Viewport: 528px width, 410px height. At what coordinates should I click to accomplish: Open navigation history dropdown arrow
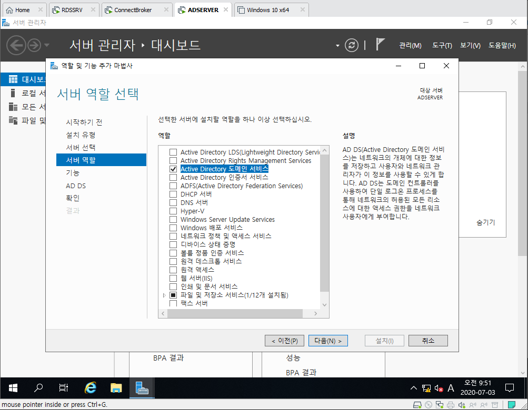[x=47, y=45]
